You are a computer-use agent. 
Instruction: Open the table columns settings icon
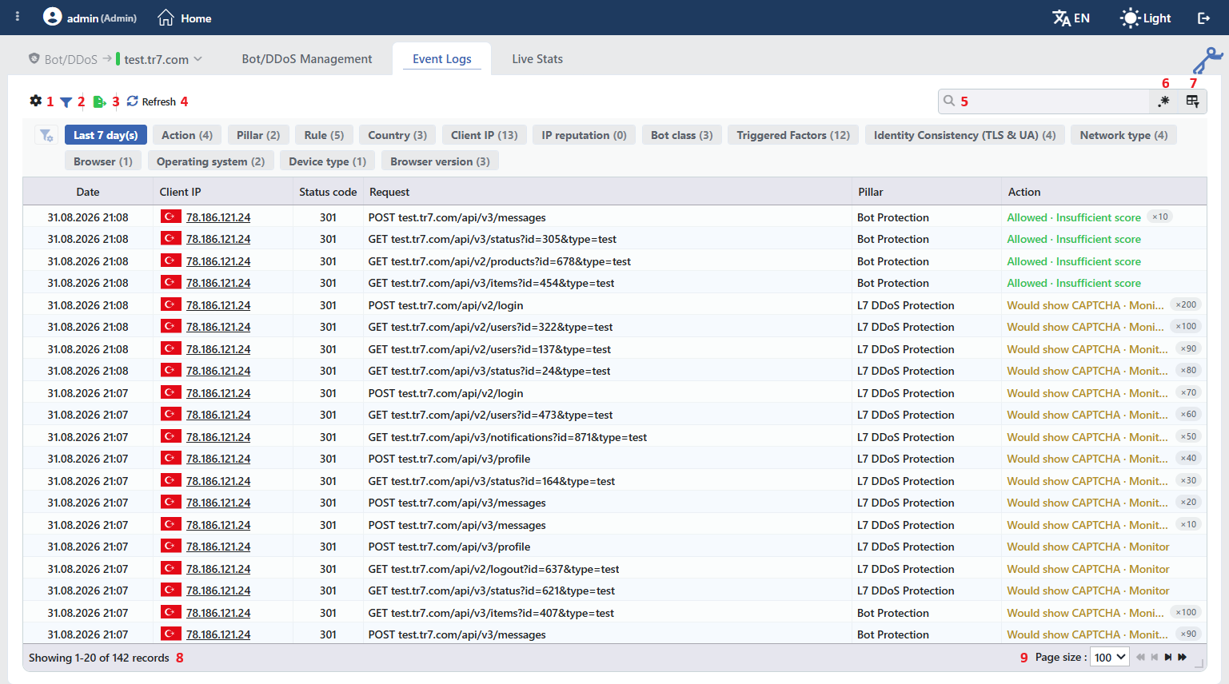pos(1192,101)
